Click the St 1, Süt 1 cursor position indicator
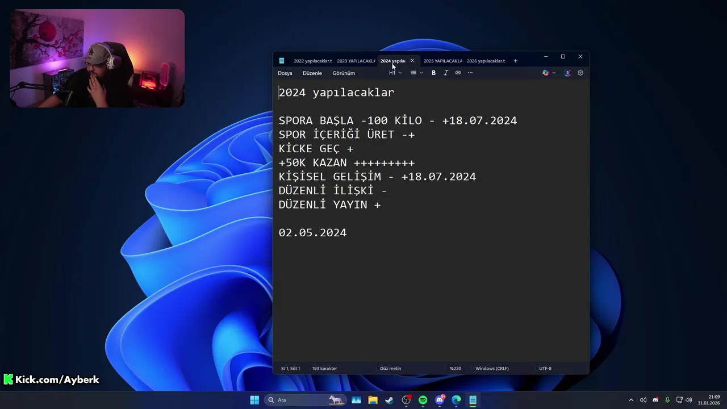 coord(290,369)
